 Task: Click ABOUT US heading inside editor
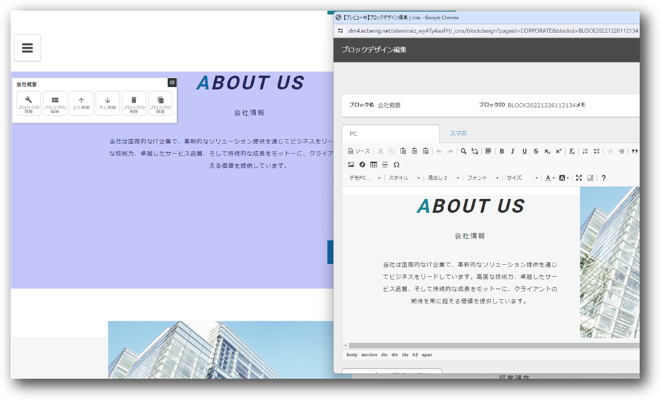(x=471, y=206)
